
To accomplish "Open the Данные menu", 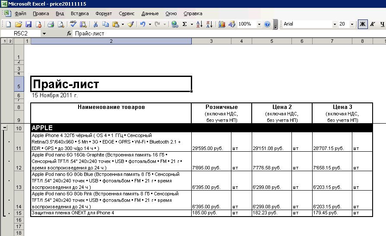I will click(150, 13).
